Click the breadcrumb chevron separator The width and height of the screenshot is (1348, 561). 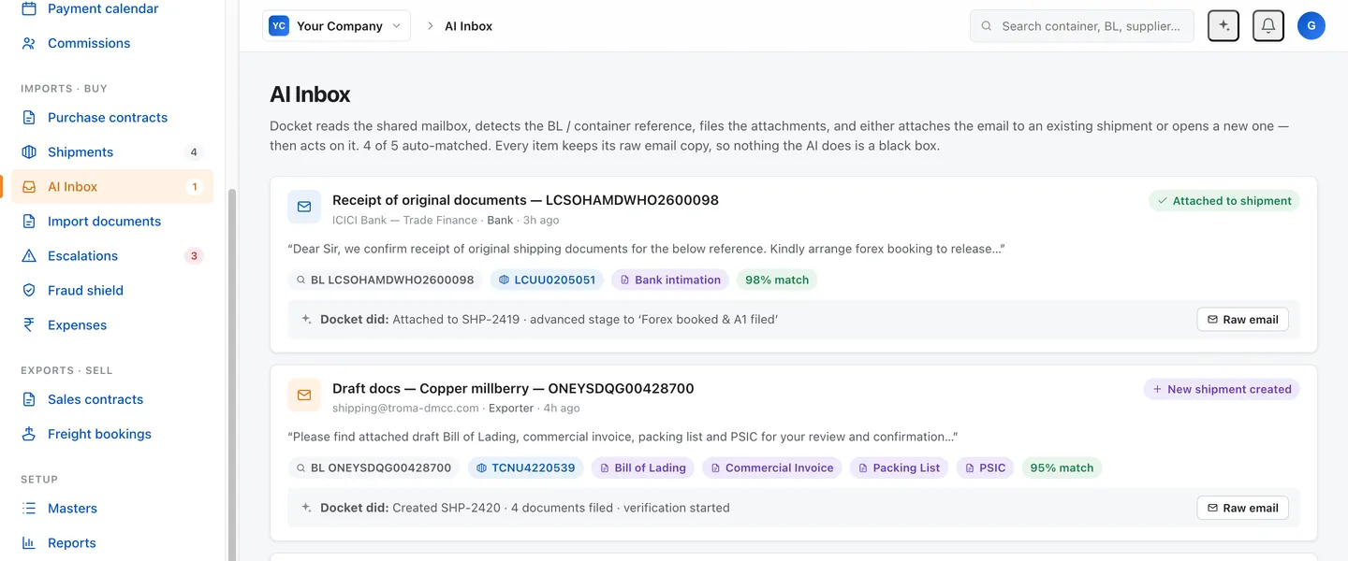431,26
